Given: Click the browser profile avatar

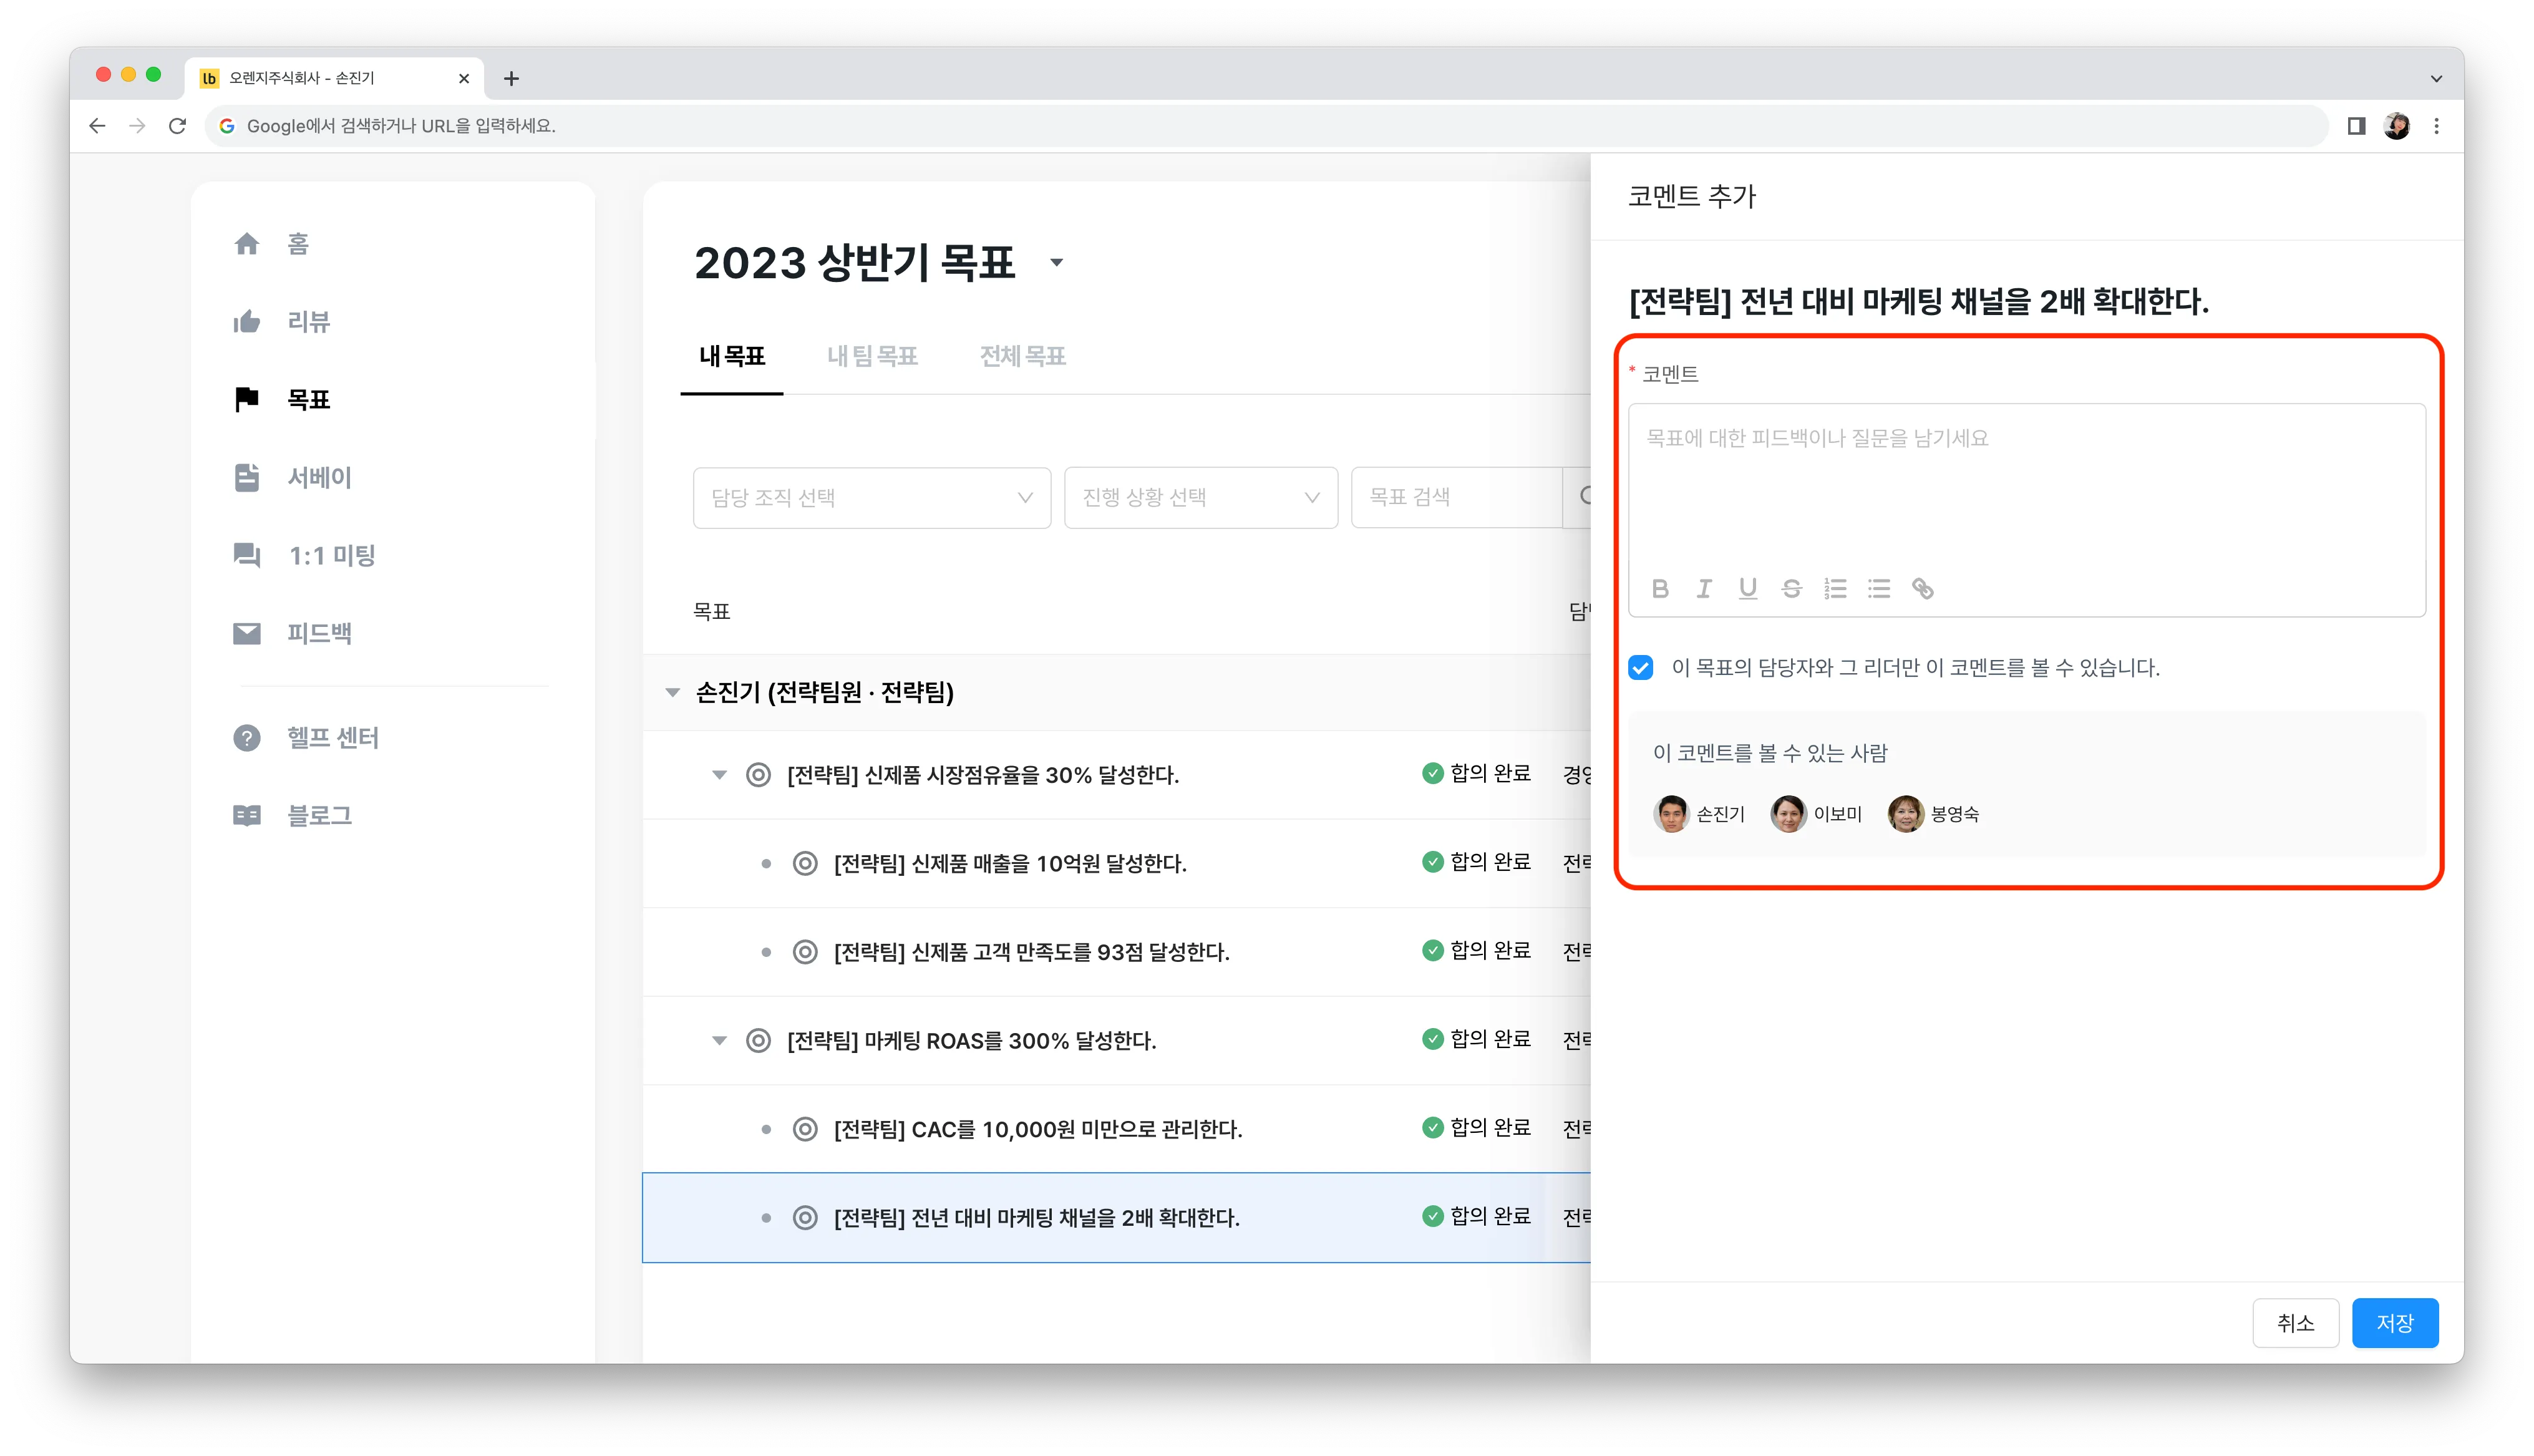Looking at the screenshot, I should pyautogui.click(x=2396, y=126).
